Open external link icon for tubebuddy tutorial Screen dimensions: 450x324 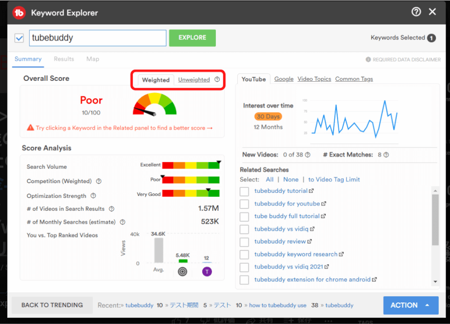coord(312,191)
